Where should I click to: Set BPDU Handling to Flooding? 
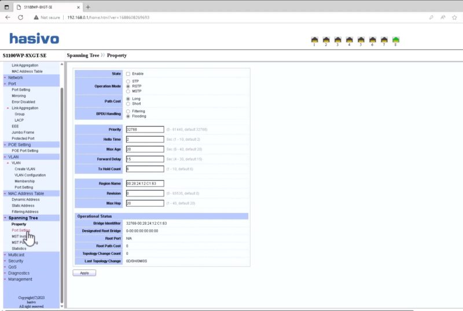[x=128, y=116]
